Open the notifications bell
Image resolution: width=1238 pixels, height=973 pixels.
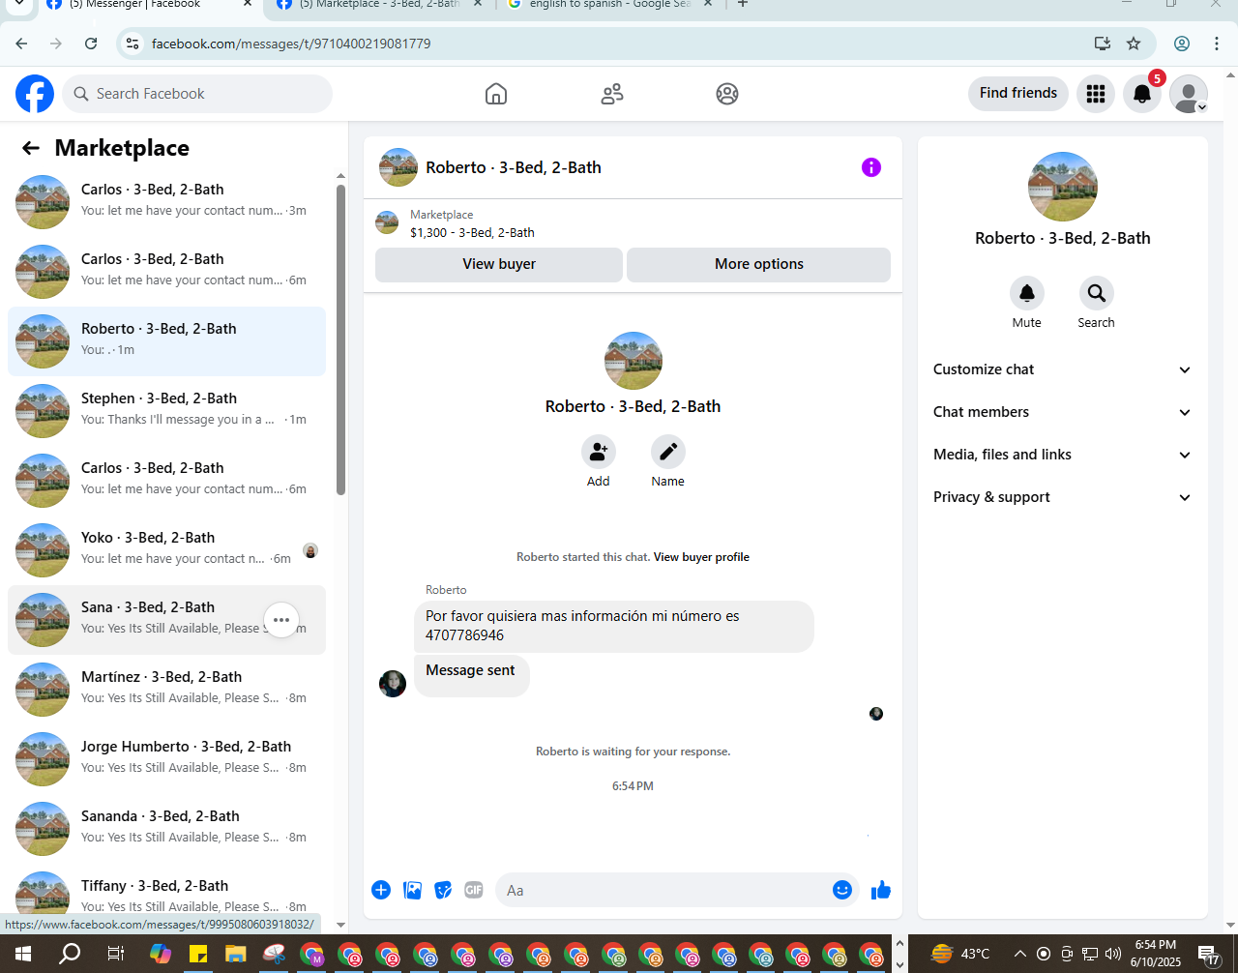tap(1142, 94)
